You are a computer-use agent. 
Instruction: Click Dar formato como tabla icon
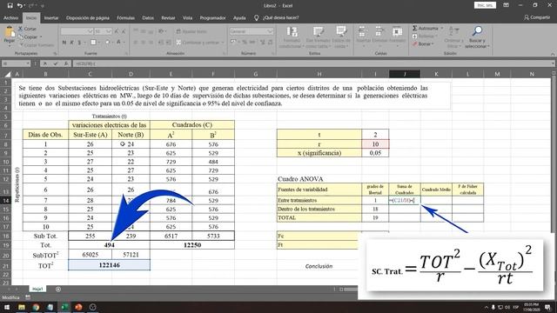coord(318,31)
